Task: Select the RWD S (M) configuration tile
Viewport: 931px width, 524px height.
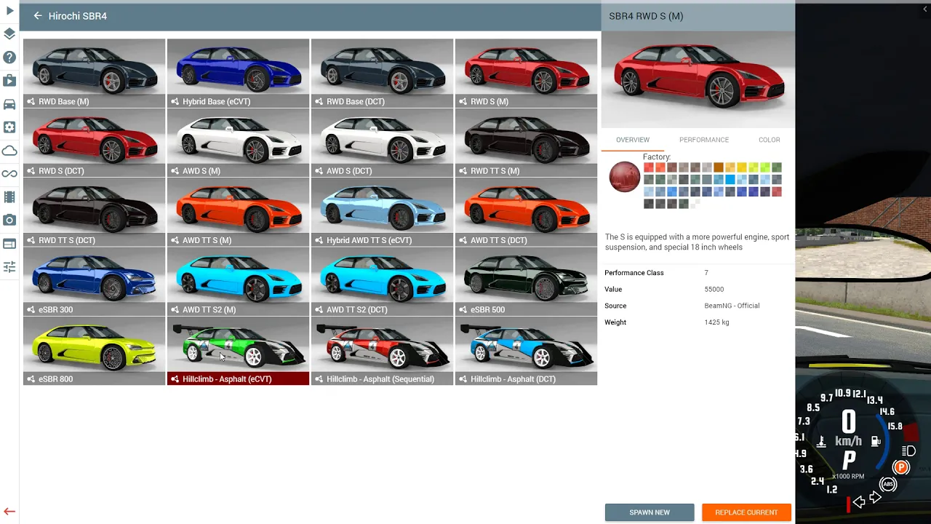Action: pyautogui.click(x=526, y=73)
